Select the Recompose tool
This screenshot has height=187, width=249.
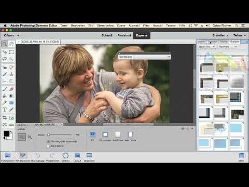11,118
